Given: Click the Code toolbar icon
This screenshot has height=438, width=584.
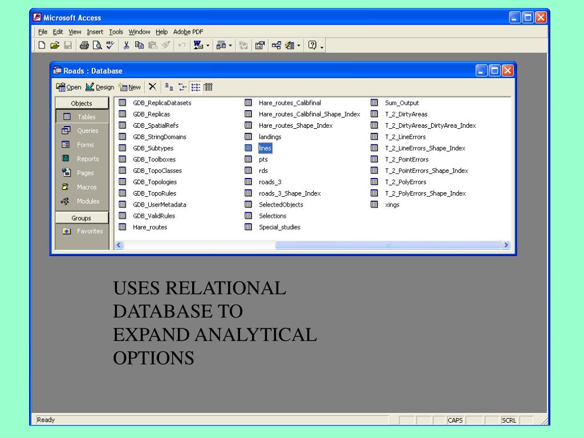Looking at the screenshot, I should tap(243, 46).
